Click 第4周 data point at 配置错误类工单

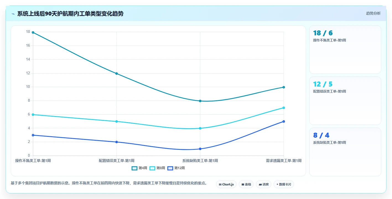pos(116,74)
